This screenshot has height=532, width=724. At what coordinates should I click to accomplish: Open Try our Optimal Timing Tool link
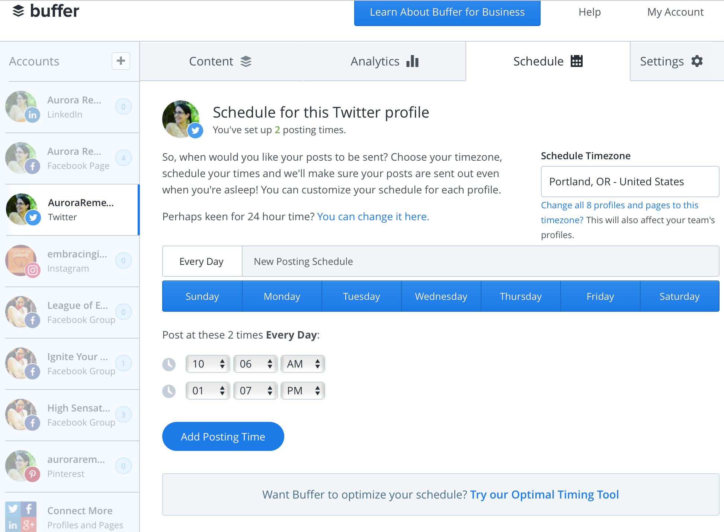point(544,494)
